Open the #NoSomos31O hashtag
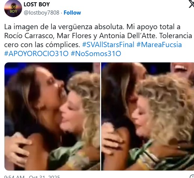This screenshot has width=194, height=178. pos(96,53)
